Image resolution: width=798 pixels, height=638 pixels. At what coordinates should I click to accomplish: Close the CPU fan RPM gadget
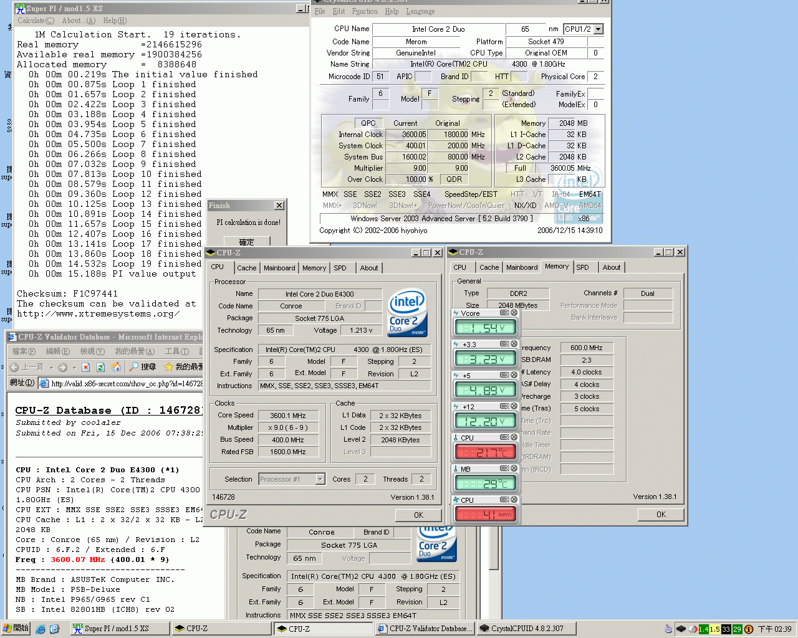pyautogui.click(x=514, y=500)
